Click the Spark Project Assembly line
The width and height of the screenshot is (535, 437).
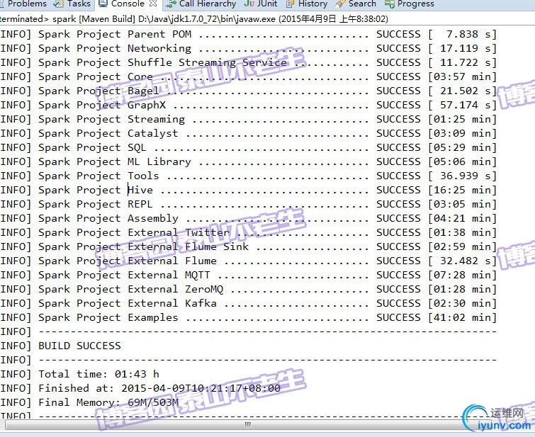coord(248,218)
